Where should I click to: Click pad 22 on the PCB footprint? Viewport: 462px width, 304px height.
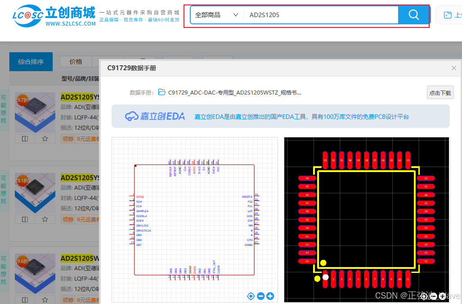pos(426,178)
